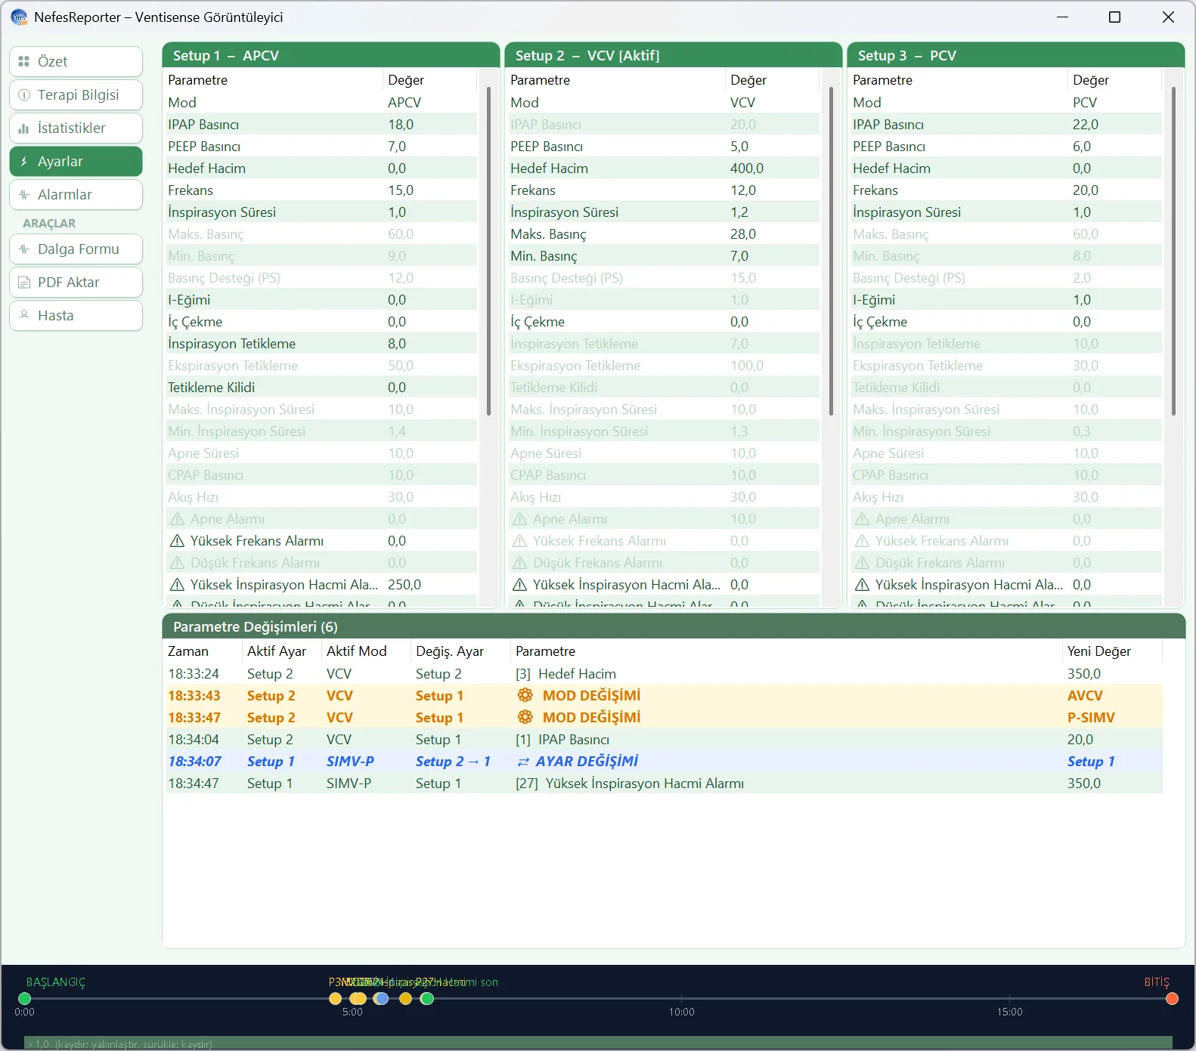Click the İç Çekme row in Setup 2

coord(663,321)
